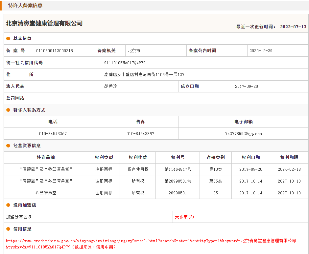Click the orange bullet beside 经营资源信息
This screenshot has width=309, height=254.
pyautogui.click(x=8, y=146)
